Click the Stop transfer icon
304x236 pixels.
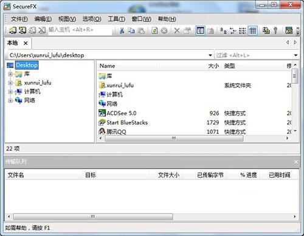(164, 31)
